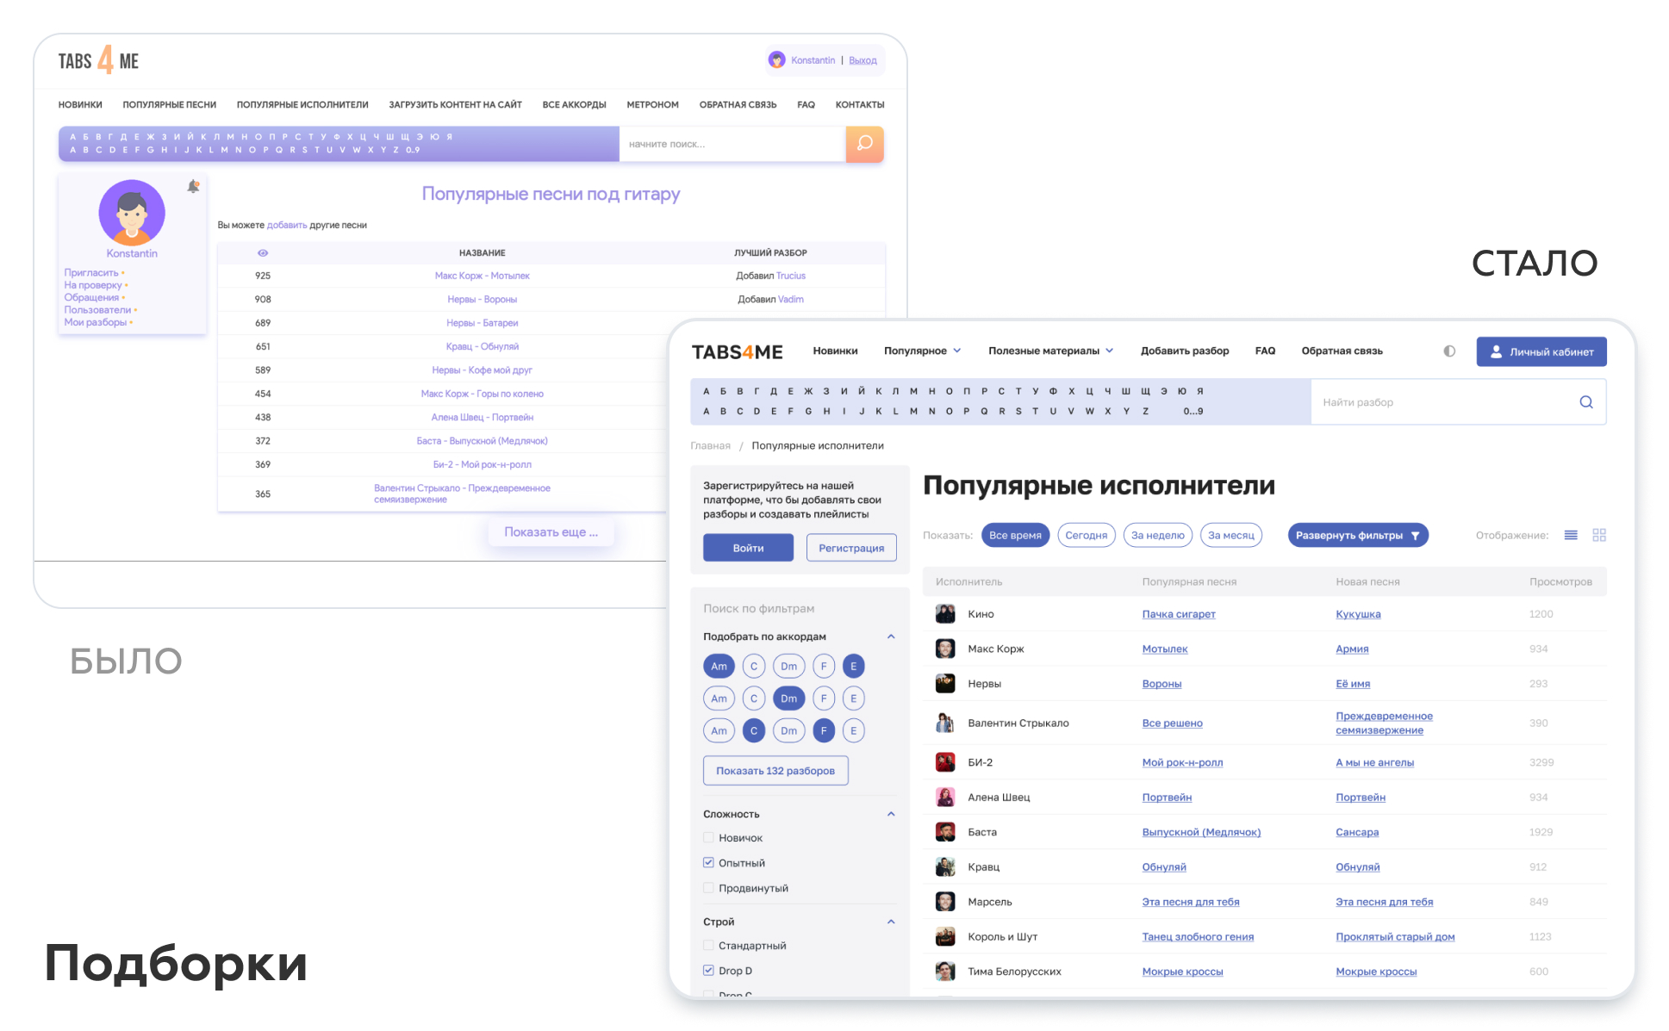
Task: Click the notification bell in old profile card
Action: [x=193, y=186]
